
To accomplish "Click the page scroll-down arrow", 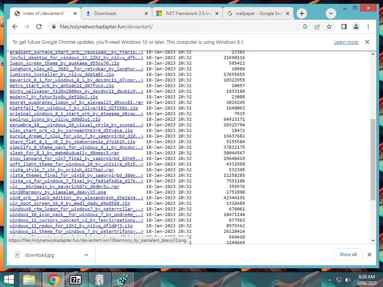I will click(x=373, y=241).
